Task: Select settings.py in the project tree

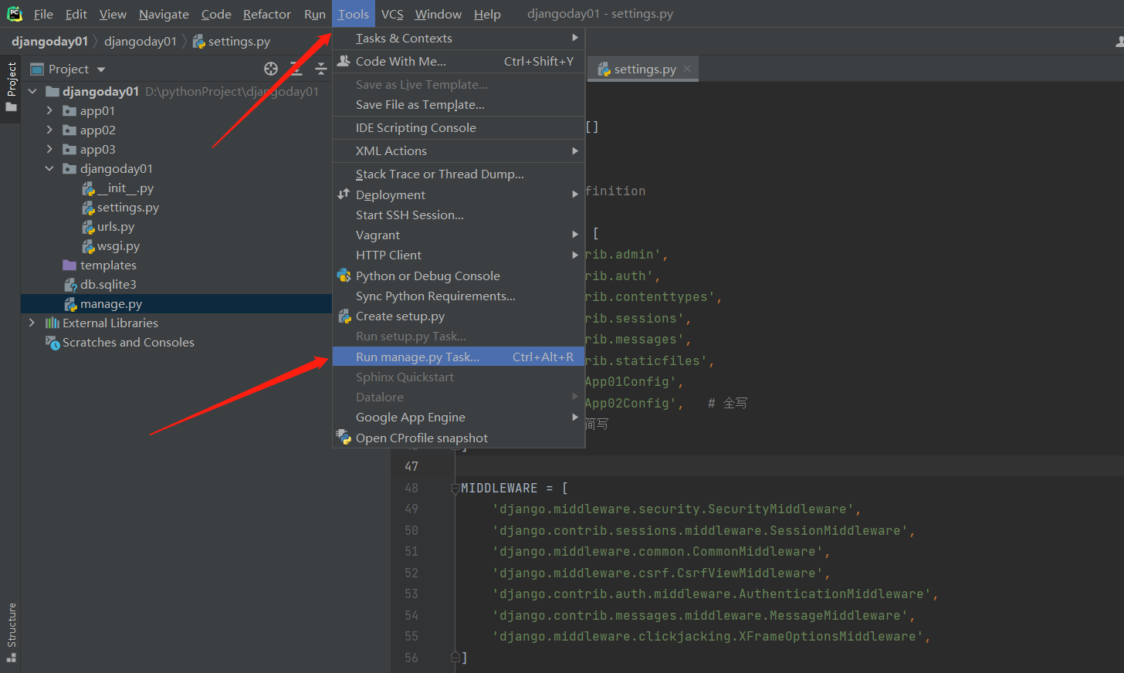Action: click(x=120, y=208)
